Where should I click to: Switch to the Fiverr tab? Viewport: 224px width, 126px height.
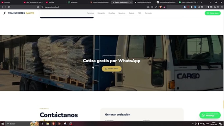coord(188,2)
